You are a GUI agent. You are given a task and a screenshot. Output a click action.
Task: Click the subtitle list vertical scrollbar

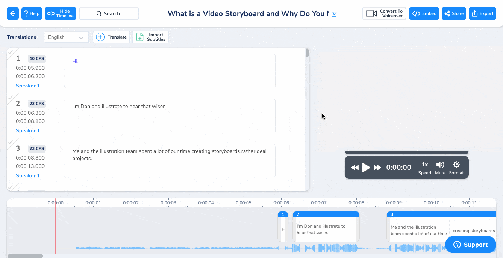[307, 53]
